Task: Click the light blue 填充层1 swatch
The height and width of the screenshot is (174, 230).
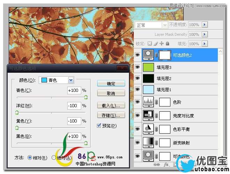Action: click(x=148, y=90)
